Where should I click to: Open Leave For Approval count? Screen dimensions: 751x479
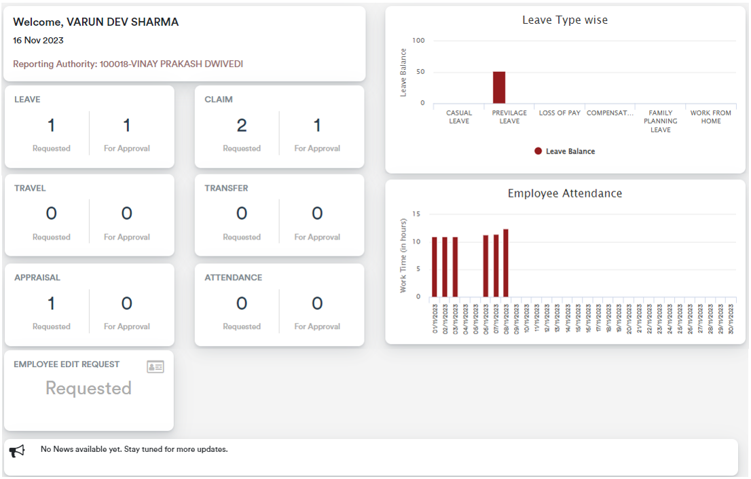pyautogui.click(x=126, y=126)
